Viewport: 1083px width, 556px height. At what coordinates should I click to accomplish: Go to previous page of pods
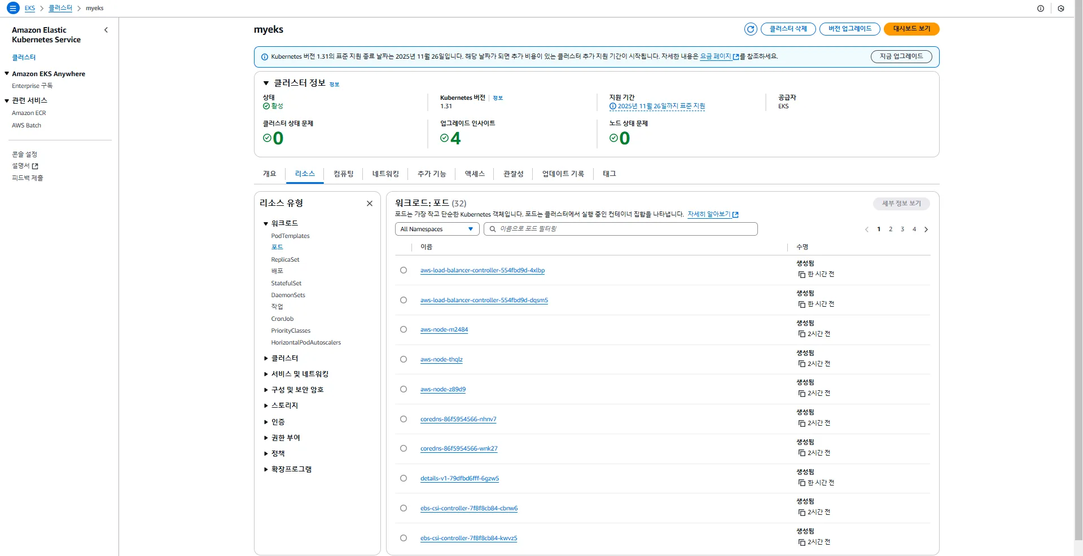[x=867, y=230]
